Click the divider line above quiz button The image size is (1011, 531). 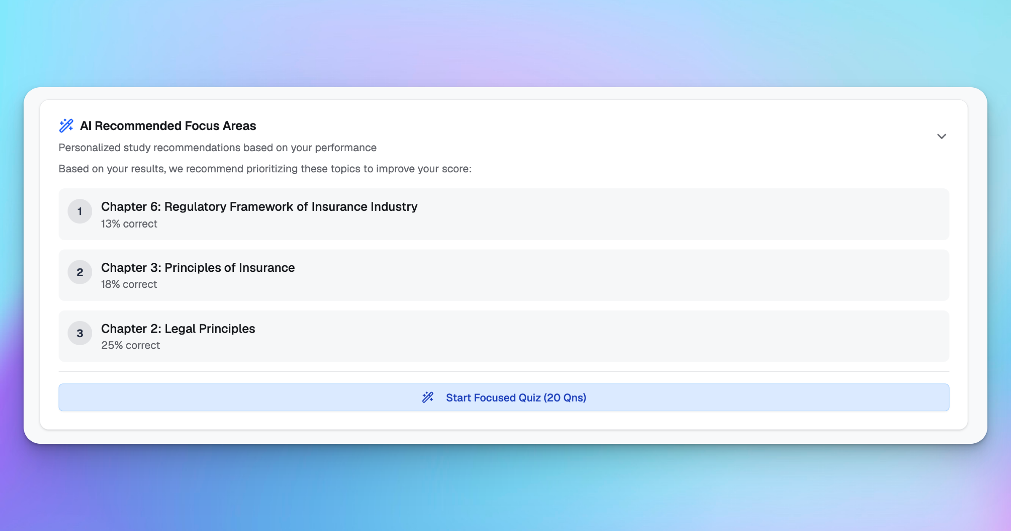coord(503,372)
